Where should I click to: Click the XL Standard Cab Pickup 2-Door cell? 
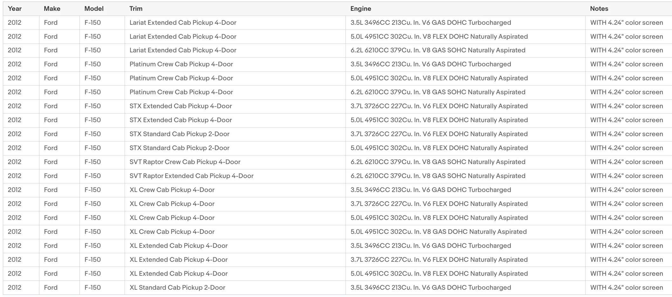[235, 288]
